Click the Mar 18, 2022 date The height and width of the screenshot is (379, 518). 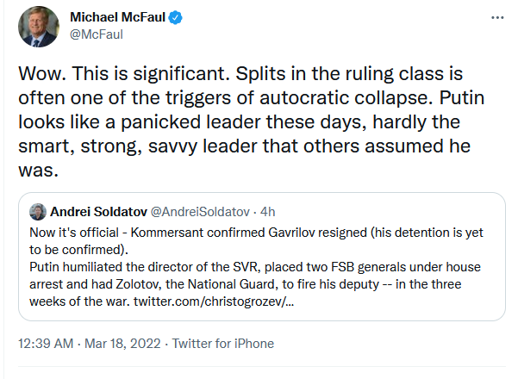[126, 344]
